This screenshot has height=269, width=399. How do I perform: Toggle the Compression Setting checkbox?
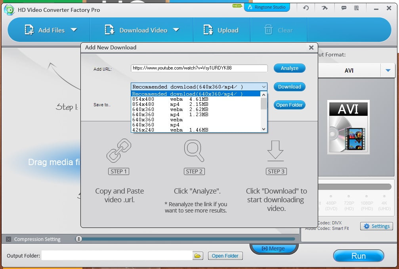tap(8, 239)
